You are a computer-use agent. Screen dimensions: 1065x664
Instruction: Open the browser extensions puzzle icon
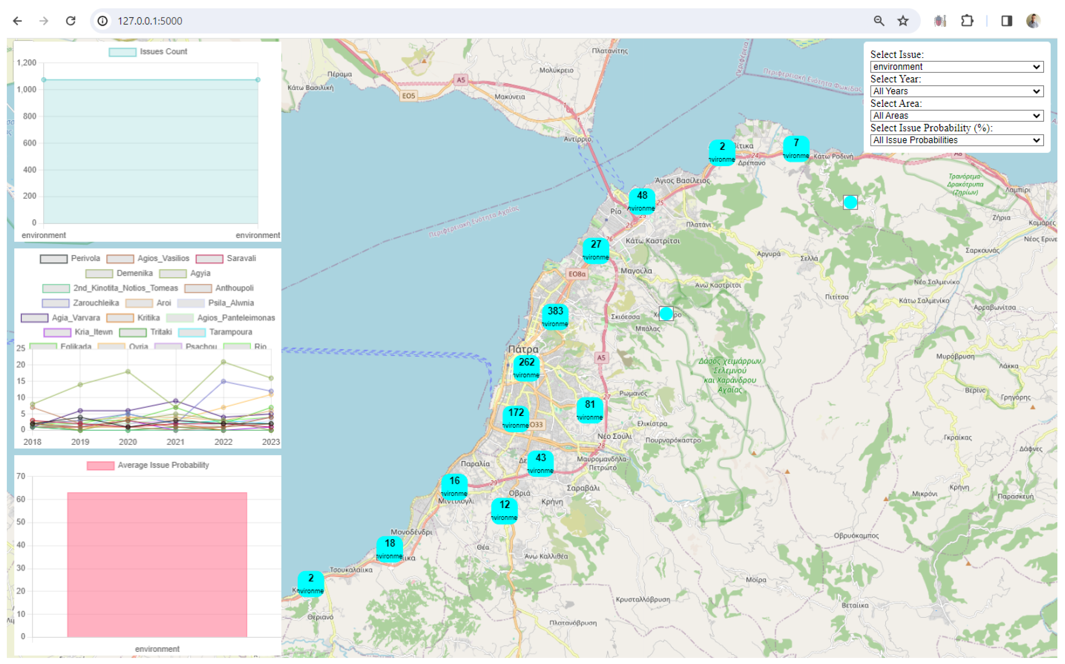point(966,21)
